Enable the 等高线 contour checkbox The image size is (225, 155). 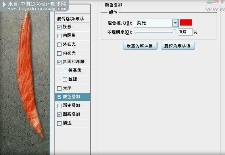click(x=65, y=71)
